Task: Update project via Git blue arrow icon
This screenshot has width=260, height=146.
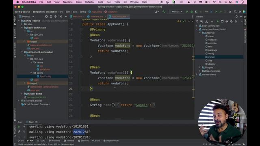Action: [x=211, y=12]
